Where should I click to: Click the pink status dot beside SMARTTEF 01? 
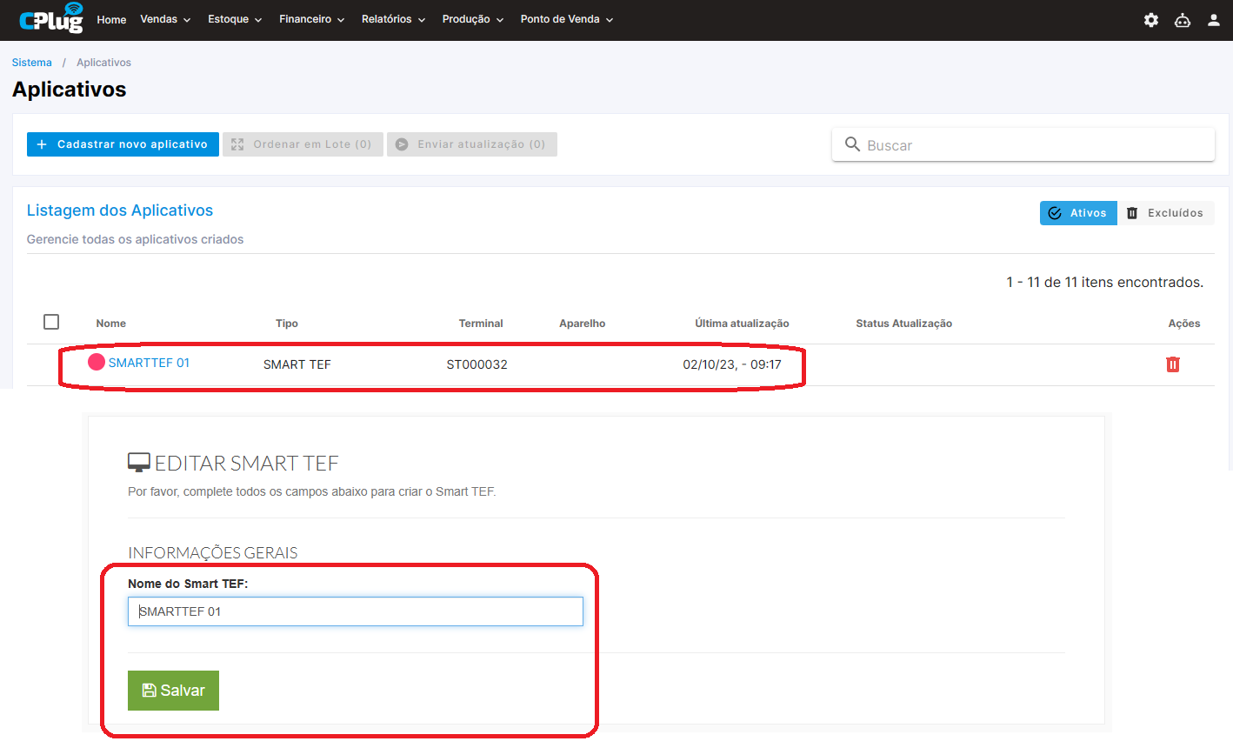[97, 362]
